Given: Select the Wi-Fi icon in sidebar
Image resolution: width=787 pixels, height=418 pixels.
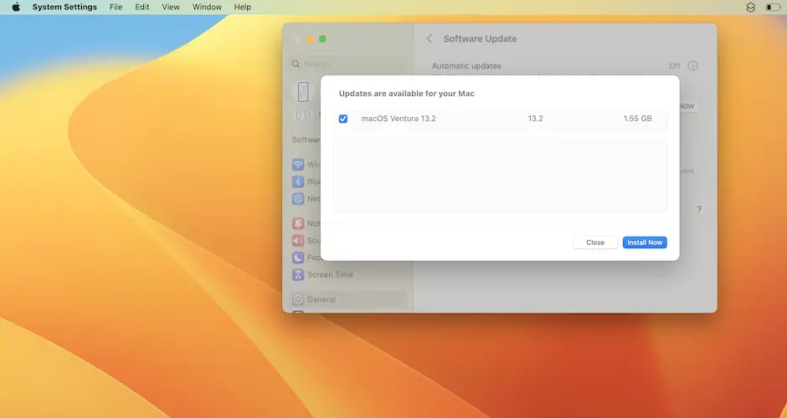Looking at the screenshot, I should pos(298,165).
